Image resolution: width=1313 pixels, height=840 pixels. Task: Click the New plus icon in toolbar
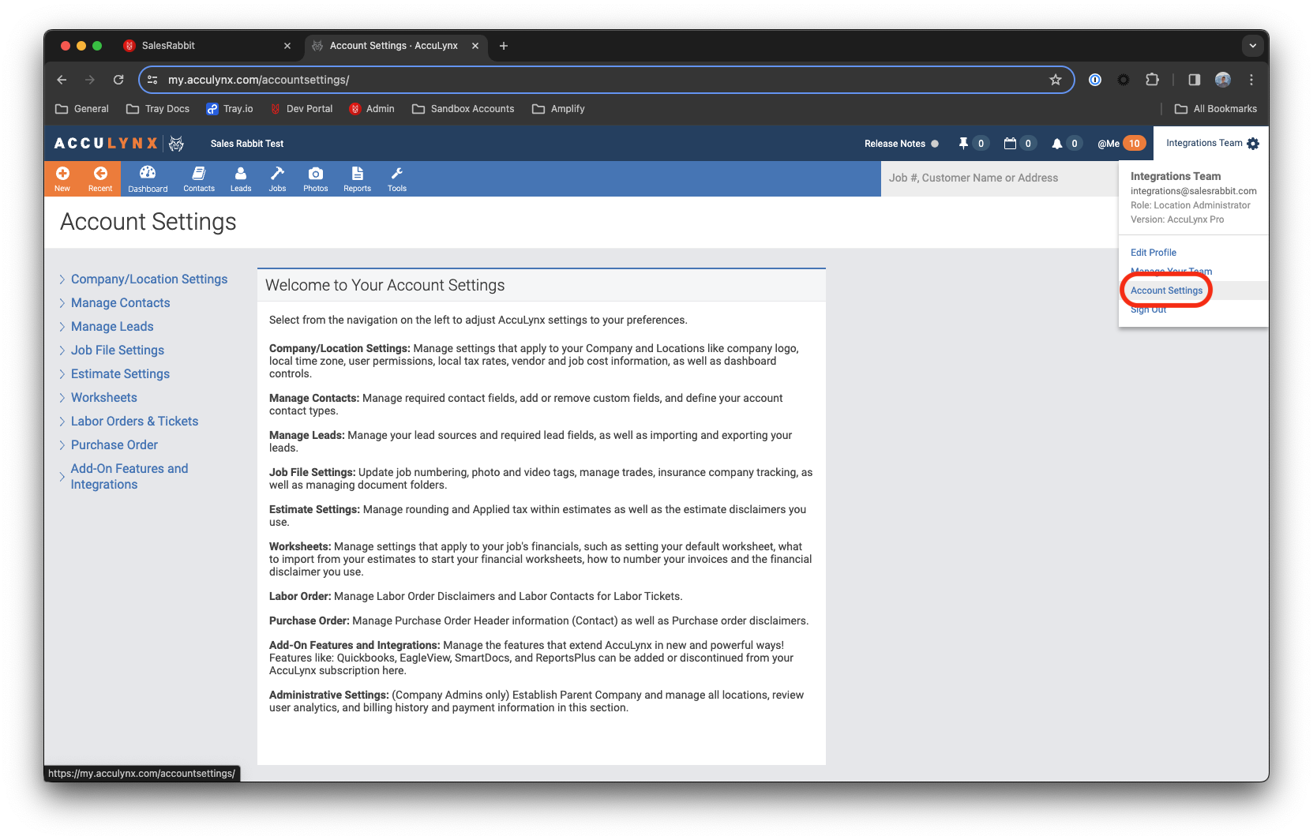click(62, 178)
